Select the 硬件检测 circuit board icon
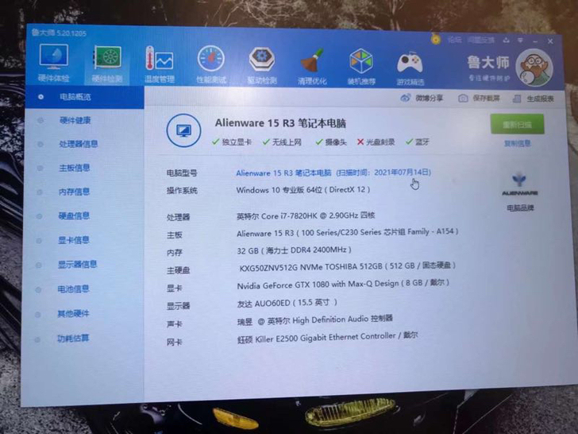Viewport: 578px width, 434px height. click(107, 57)
